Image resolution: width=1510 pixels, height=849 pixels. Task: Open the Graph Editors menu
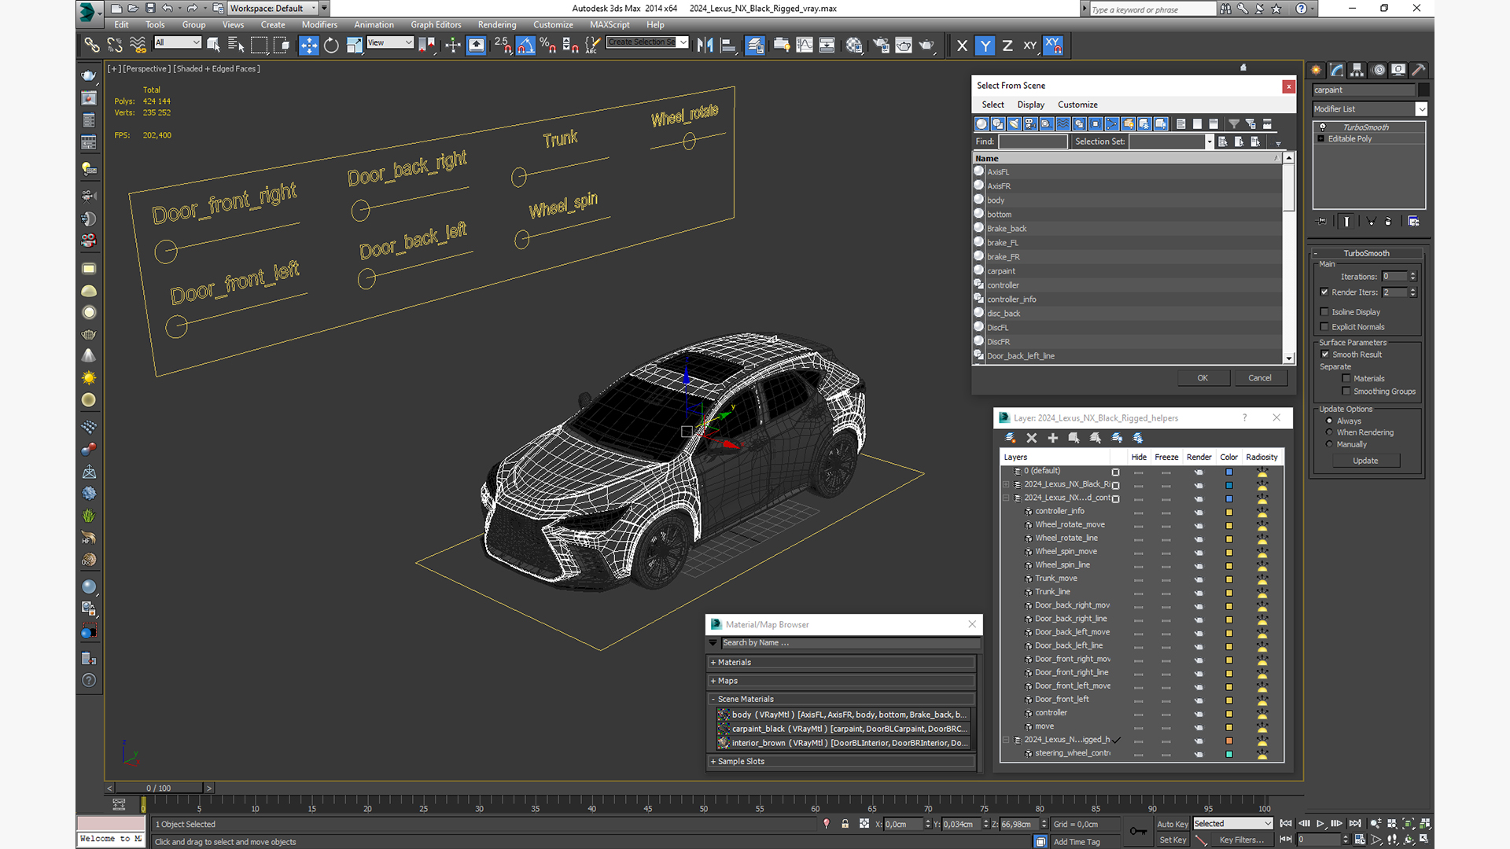[435, 24]
